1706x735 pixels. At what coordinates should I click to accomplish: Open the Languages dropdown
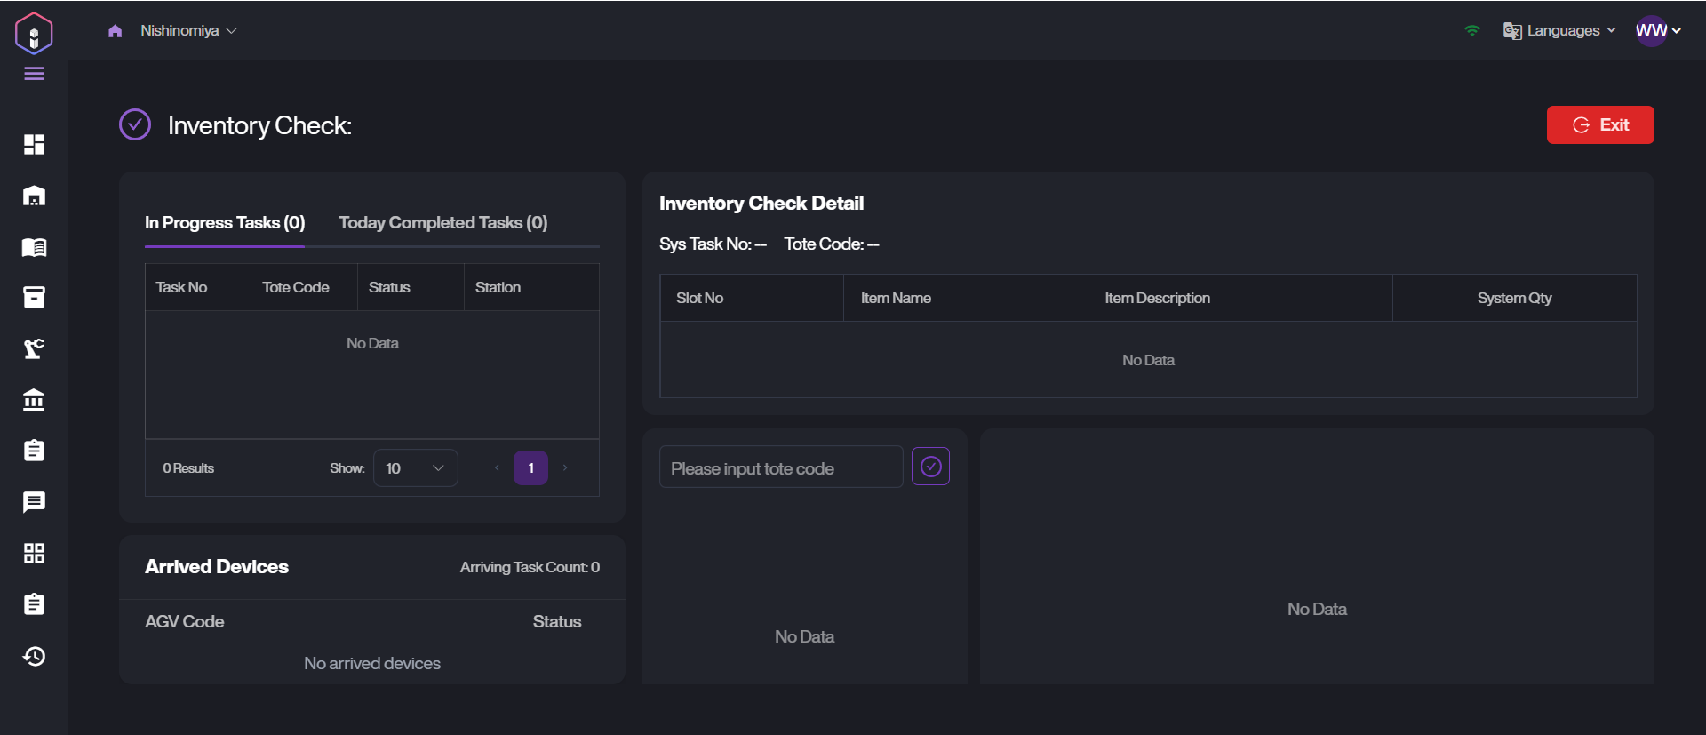coord(1559,31)
